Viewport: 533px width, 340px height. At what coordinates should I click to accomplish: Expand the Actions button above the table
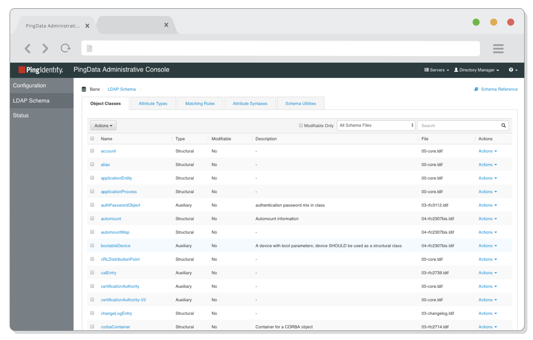click(x=103, y=126)
